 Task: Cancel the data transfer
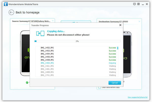115,83
